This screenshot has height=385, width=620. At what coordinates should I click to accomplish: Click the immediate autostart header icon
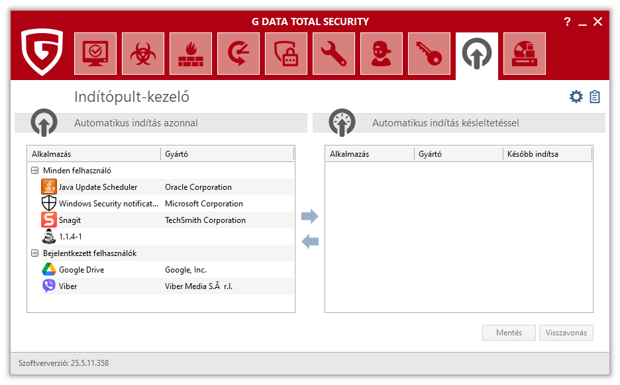[x=44, y=123]
